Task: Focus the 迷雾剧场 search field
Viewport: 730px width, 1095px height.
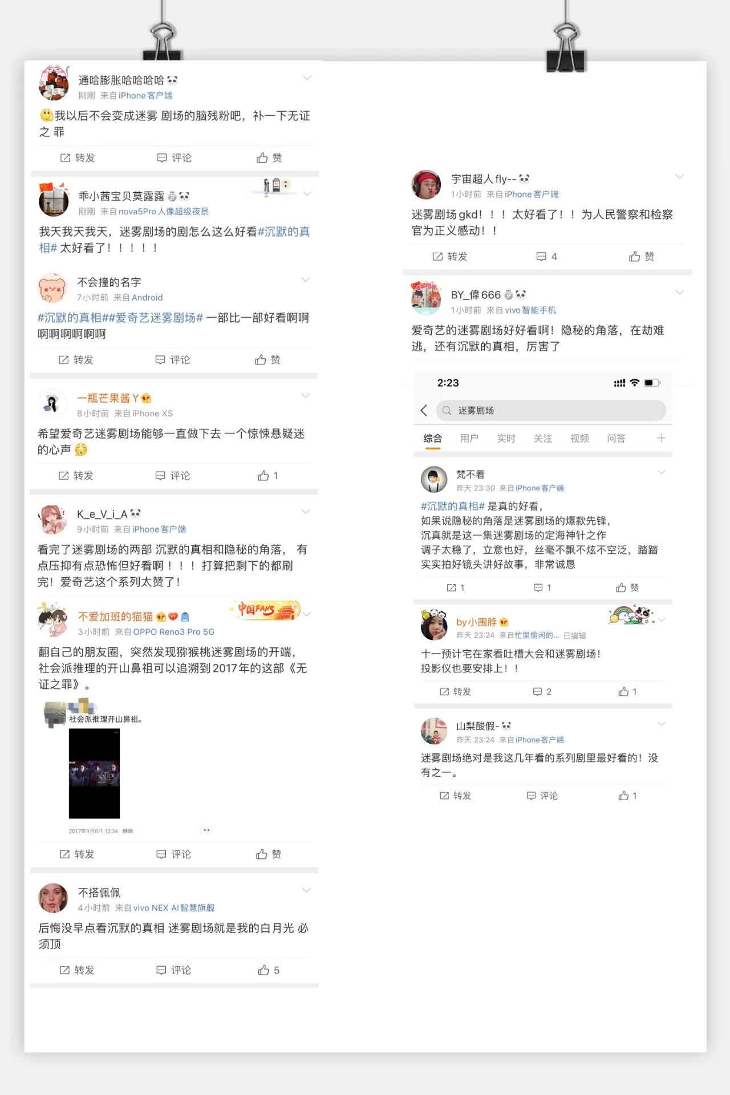Action: pos(551,411)
